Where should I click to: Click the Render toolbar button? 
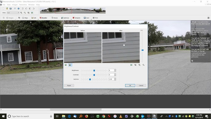tap(43, 18)
